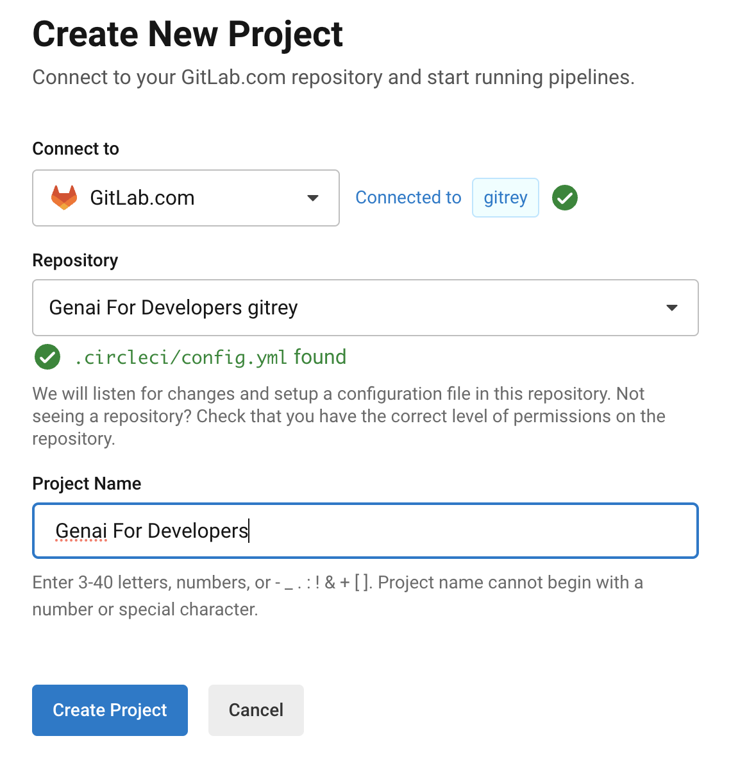Viewport: 731px width, 770px height.
Task: Click the Repository field label
Action: pyautogui.click(x=75, y=261)
